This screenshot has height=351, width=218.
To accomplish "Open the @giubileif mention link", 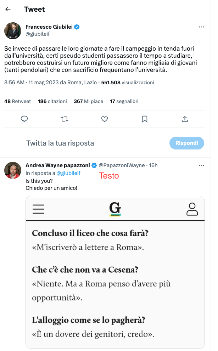I will point(68,173).
